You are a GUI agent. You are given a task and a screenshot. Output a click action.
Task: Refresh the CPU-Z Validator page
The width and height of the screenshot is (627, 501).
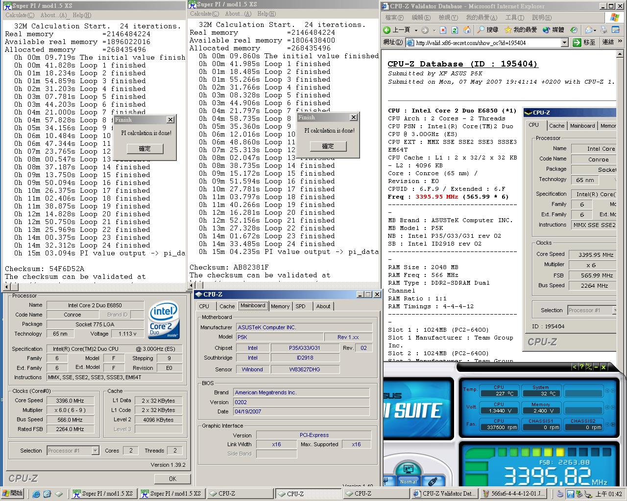[455, 30]
